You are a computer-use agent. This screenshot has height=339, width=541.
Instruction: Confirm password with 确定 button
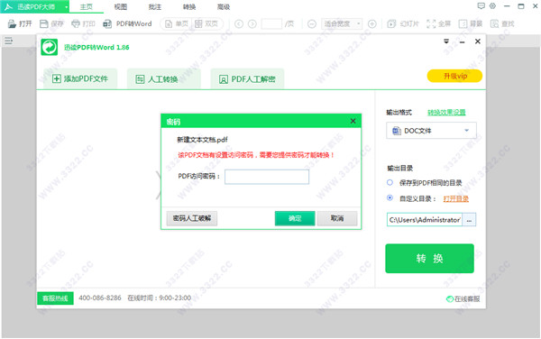pyautogui.click(x=295, y=218)
